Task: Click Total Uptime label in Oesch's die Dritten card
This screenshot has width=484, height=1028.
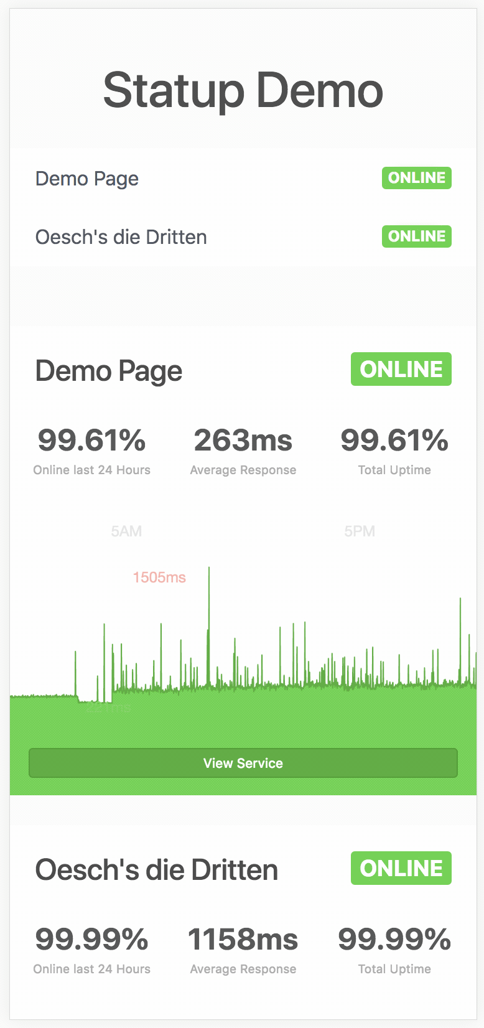Action: 394,969
